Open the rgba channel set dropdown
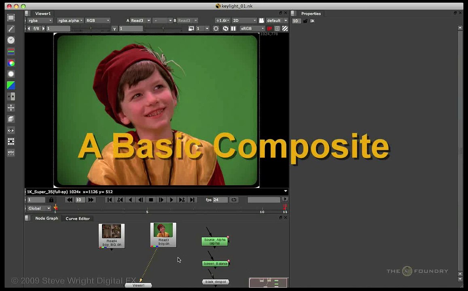 40,21
